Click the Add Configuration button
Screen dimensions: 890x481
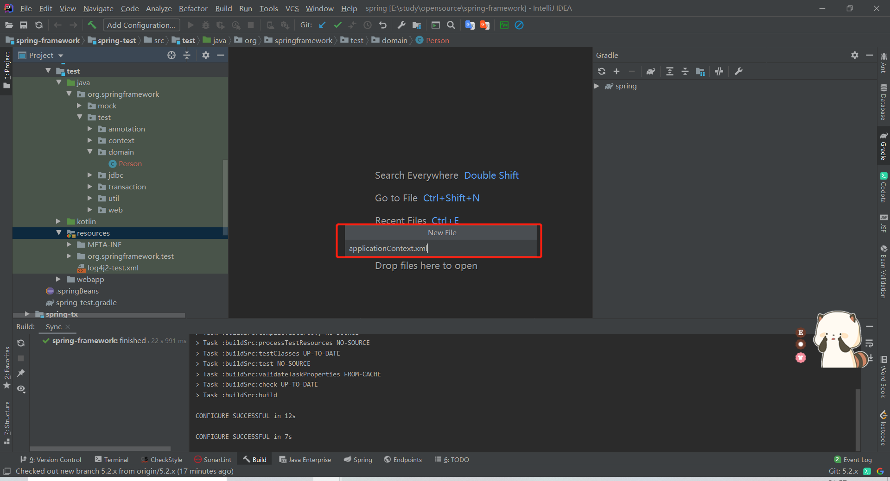(x=141, y=25)
